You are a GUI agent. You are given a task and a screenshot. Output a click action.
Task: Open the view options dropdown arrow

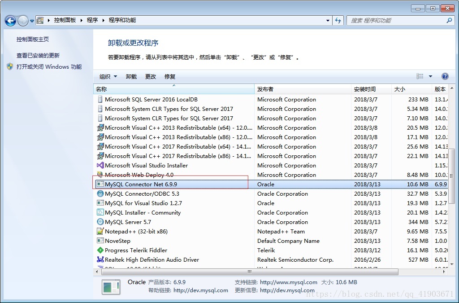pos(430,76)
